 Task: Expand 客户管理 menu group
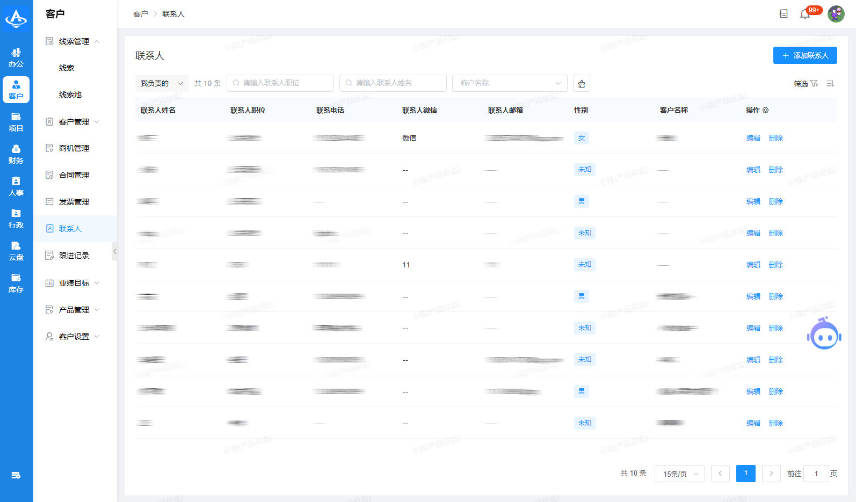(74, 122)
